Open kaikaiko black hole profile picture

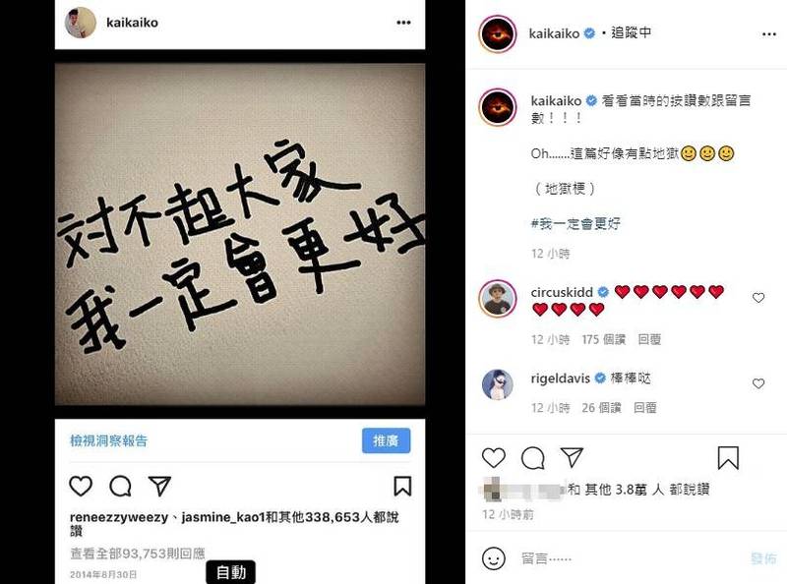(x=498, y=34)
